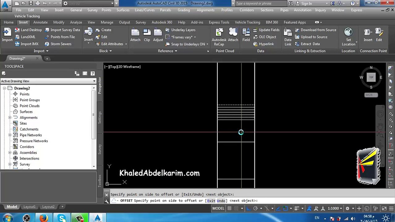This screenshot has height=222, width=395.
Task: Toggle the drawing grid display
Action: pyautogui.click(x=229, y=208)
